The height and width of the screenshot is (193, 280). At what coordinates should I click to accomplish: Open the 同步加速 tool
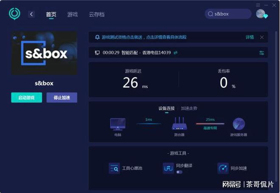click(x=232, y=168)
